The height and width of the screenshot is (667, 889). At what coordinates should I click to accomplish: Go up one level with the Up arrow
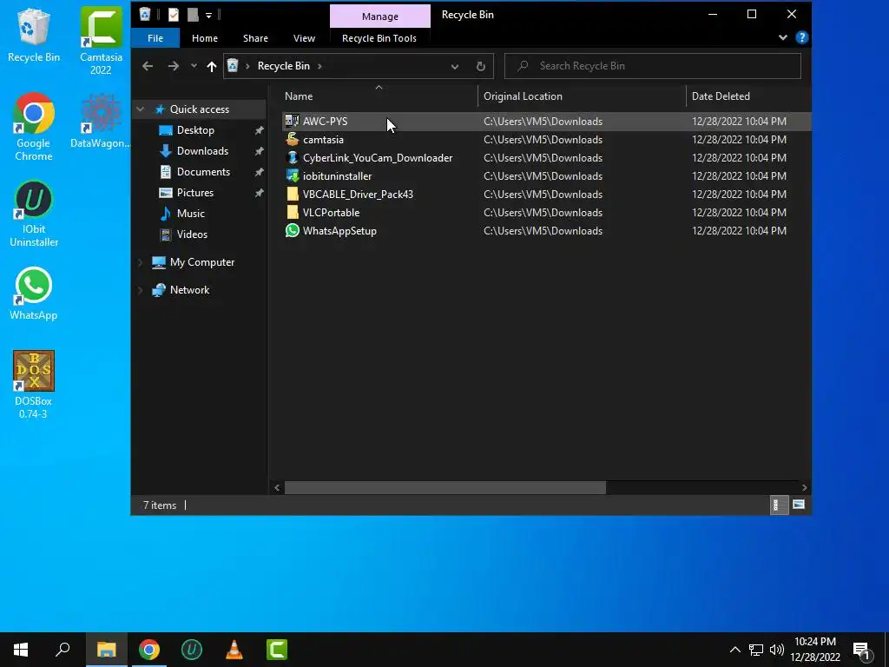(x=212, y=66)
